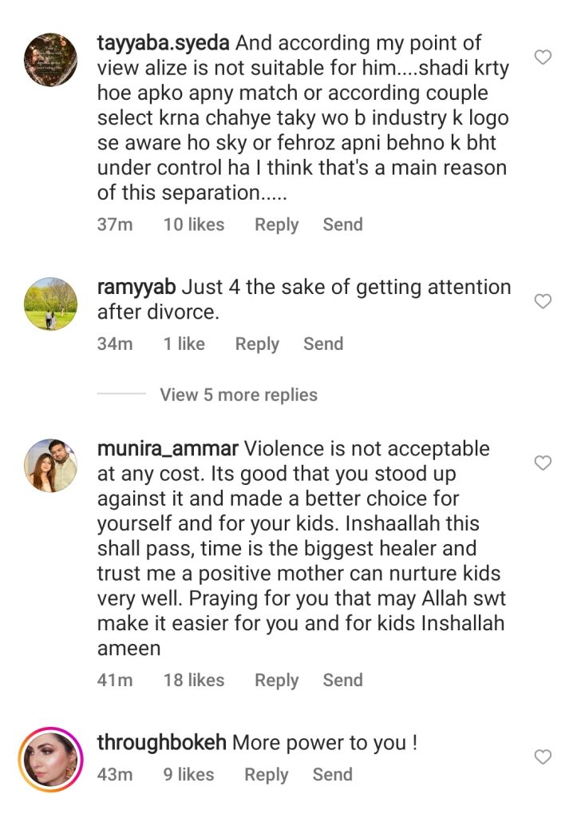Toggle like on munira_ammar's supportive comment
Viewport: 585px width, 818px height.
tap(543, 463)
